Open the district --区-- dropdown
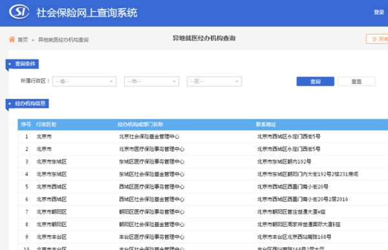The image size is (388, 250). pyautogui.click(x=214, y=81)
